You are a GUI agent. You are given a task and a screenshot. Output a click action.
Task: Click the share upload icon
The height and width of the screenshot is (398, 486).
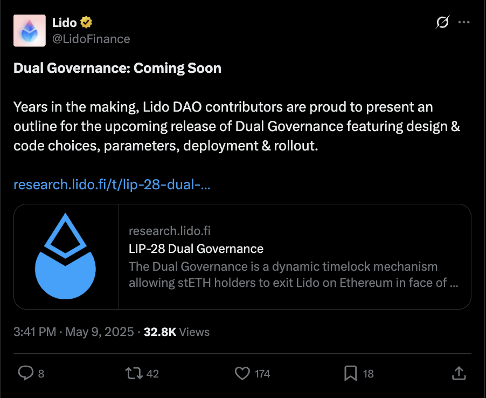coord(459,373)
